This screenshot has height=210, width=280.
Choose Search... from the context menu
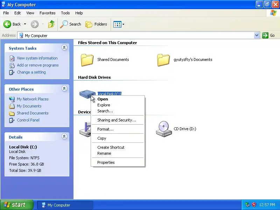[x=118, y=111]
